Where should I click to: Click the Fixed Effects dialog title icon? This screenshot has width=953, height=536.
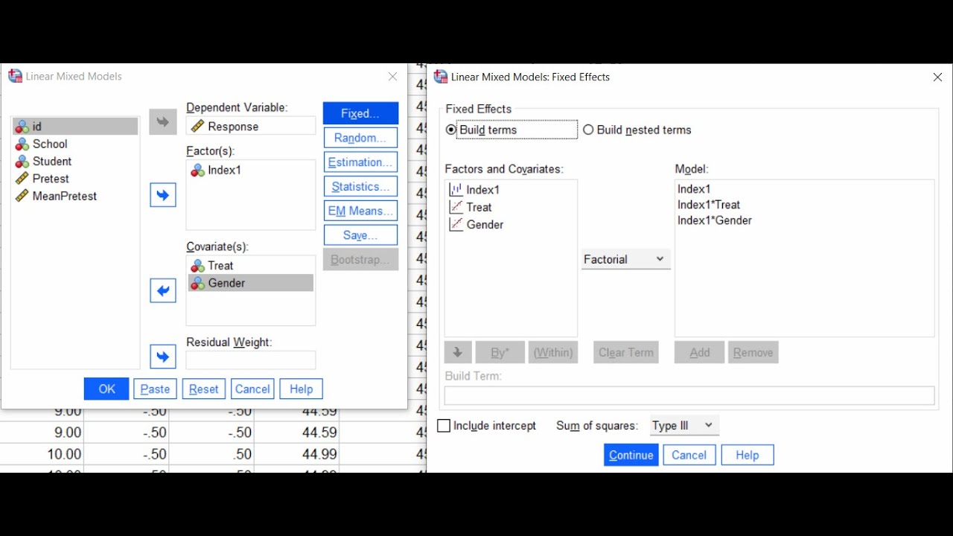pos(441,77)
